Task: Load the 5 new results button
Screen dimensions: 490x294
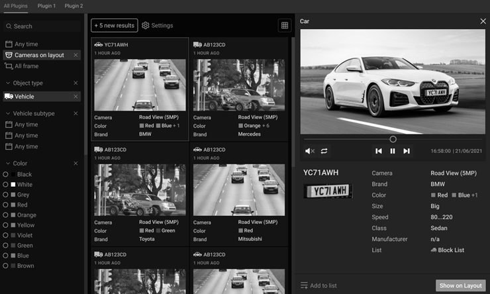Action: pos(115,26)
